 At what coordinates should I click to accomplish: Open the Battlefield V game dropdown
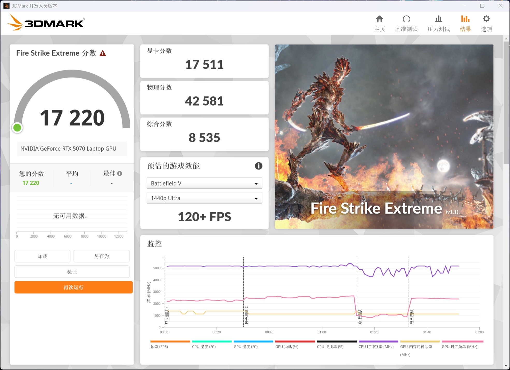(204, 183)
